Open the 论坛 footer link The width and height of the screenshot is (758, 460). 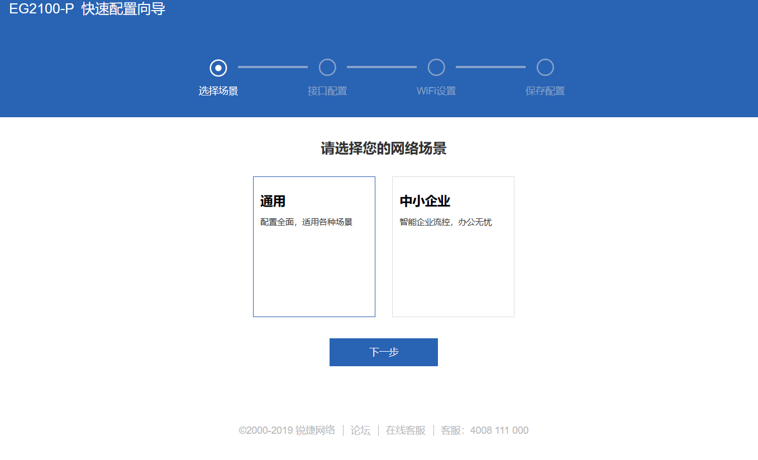[360, 430]
